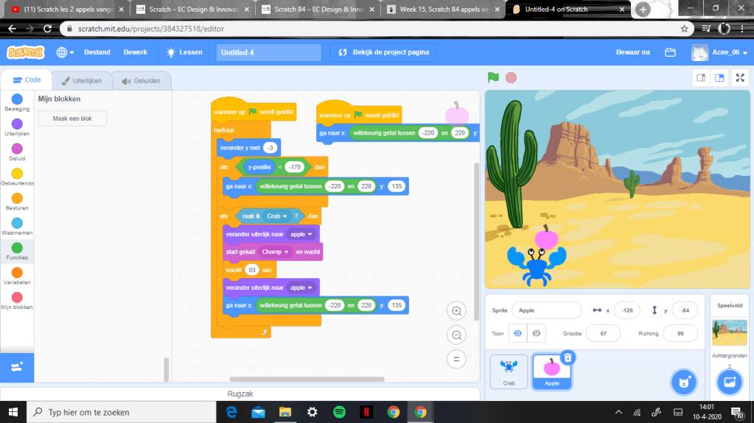Show sprite using the eye icon
Viewport: 754px width, 423px height.
517,333
